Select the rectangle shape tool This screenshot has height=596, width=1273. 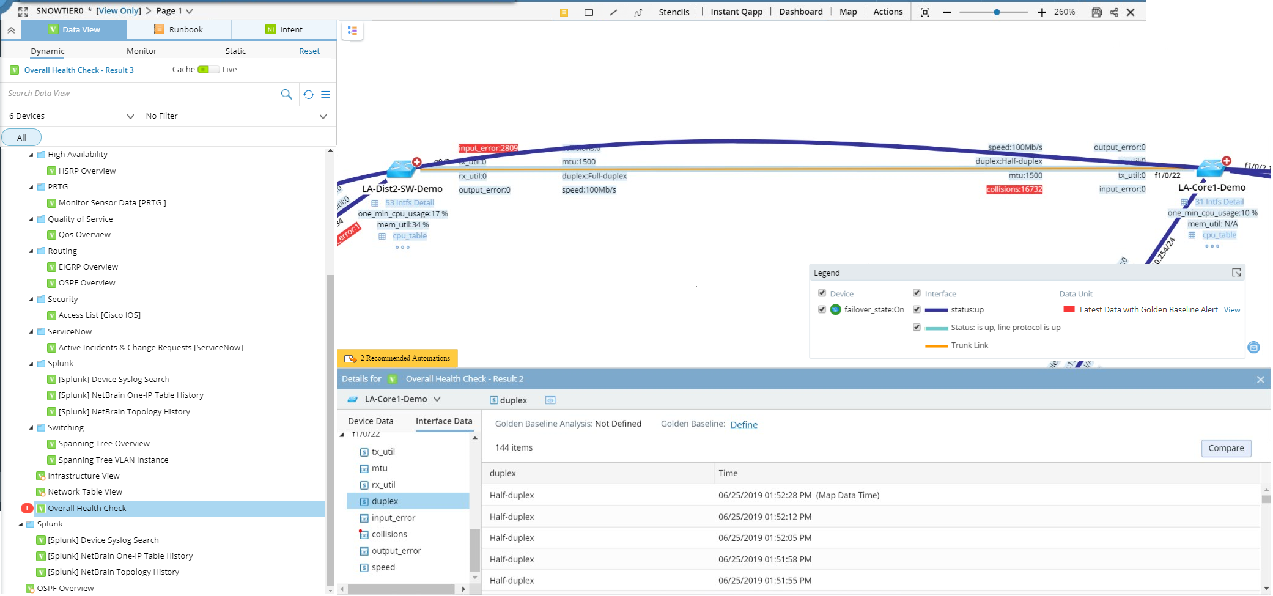pyautogui.click(x=589, y=12)
